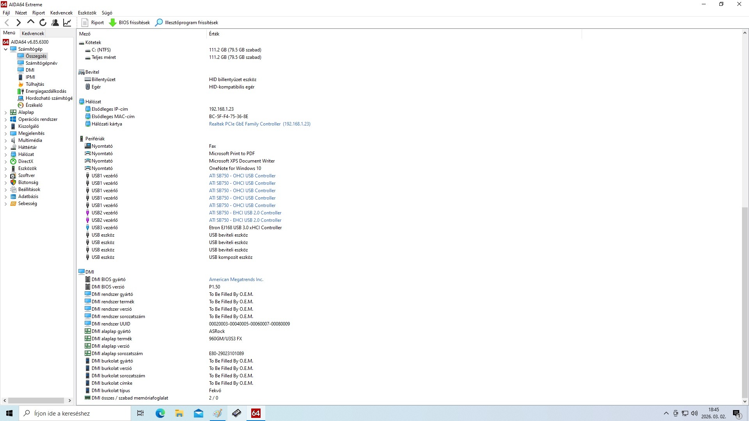Open Microsoft Edge from taskbar
Image resolution: width=749 pixels, height=421 pixels.
(160, 413)
